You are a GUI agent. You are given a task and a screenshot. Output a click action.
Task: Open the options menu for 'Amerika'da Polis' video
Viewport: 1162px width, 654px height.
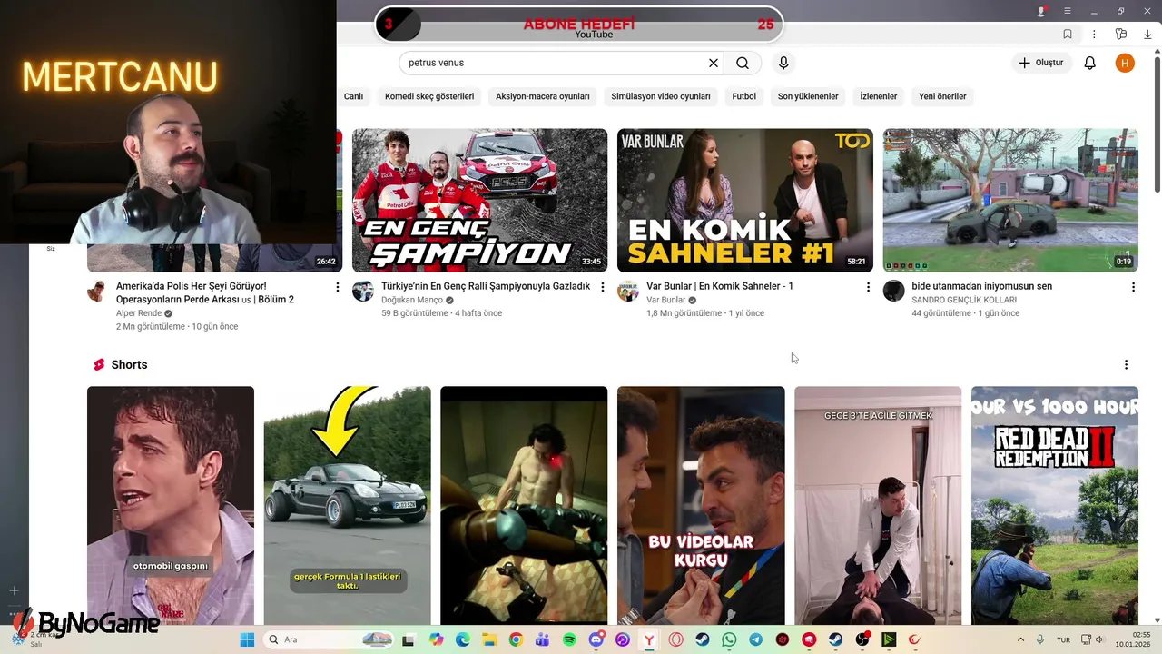[338, 287]
